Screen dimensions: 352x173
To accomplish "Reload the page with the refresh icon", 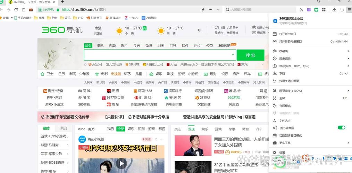I will [16, 10].
